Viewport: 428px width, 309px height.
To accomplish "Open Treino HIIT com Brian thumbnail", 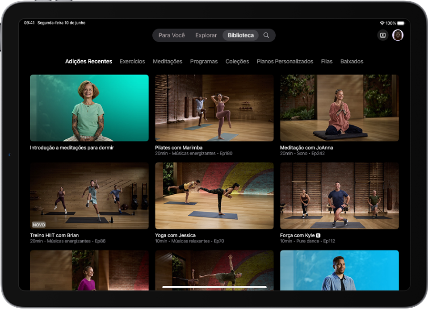I will [x=89, y=196].
